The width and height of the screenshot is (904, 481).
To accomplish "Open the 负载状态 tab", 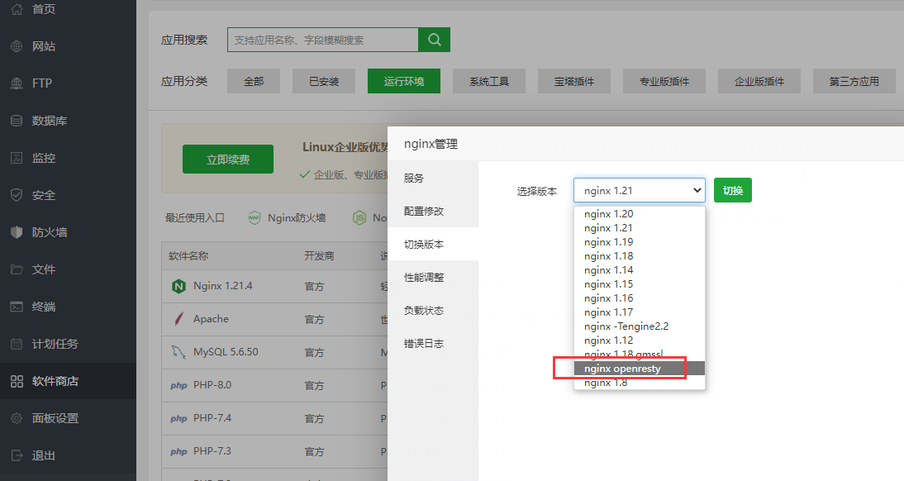I will pos(433,310).
